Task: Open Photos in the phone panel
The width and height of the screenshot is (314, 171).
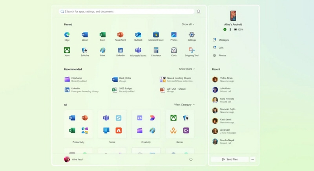Action: (219, 56)
